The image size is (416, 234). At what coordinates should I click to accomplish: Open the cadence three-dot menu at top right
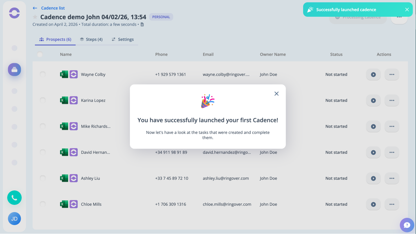pos(399,17)
